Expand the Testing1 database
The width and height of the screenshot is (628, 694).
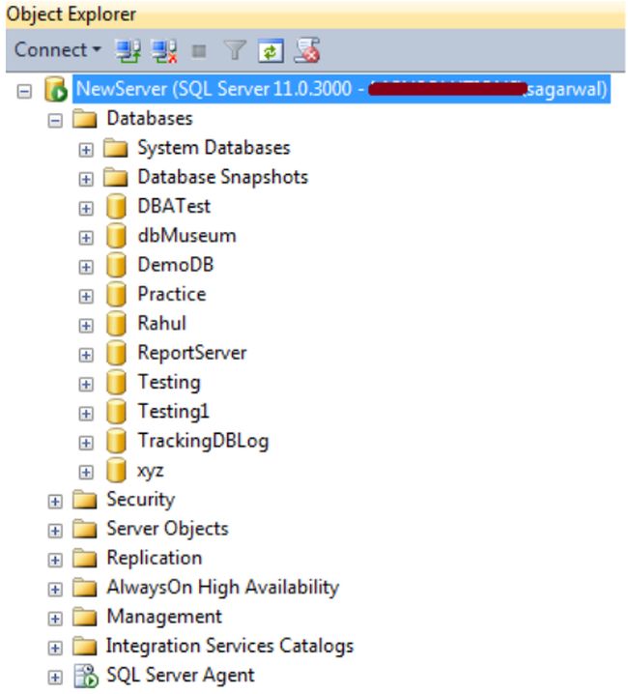pos(86,413)
